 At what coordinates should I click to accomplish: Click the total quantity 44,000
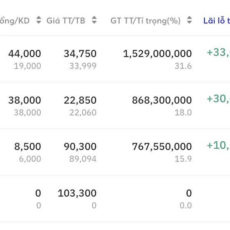click(x=25, y=54)
